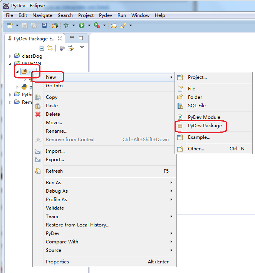Open the Edit menu
Viewport: 255px width, 273px height.
[23, 15]
